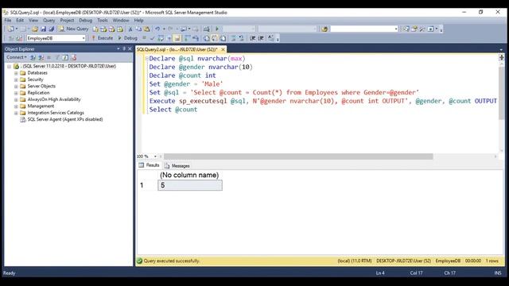Viewport: 509px width, 286px height.
Task: Select the Results tab
Action: point(150,165)
